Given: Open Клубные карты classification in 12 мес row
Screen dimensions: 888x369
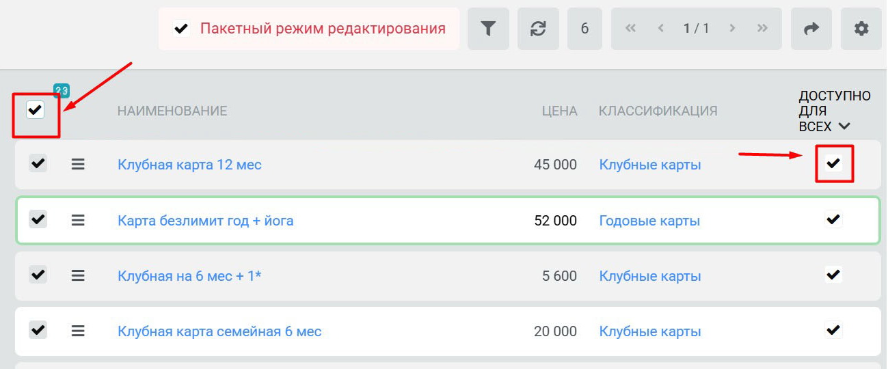Looking at the screenshot, I should pos(650,165).
